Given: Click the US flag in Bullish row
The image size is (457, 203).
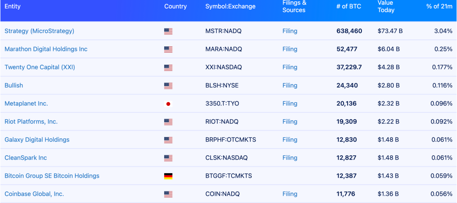Looking at the screenshot, I should coord(168,86).
